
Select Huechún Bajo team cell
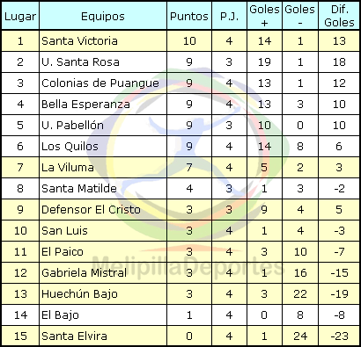pyautogui.click(x=103, y=294)
